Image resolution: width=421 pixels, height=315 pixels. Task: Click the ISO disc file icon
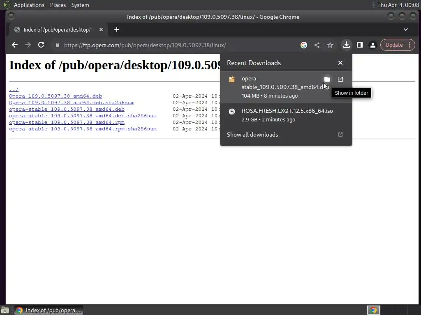tap(232, 112)
